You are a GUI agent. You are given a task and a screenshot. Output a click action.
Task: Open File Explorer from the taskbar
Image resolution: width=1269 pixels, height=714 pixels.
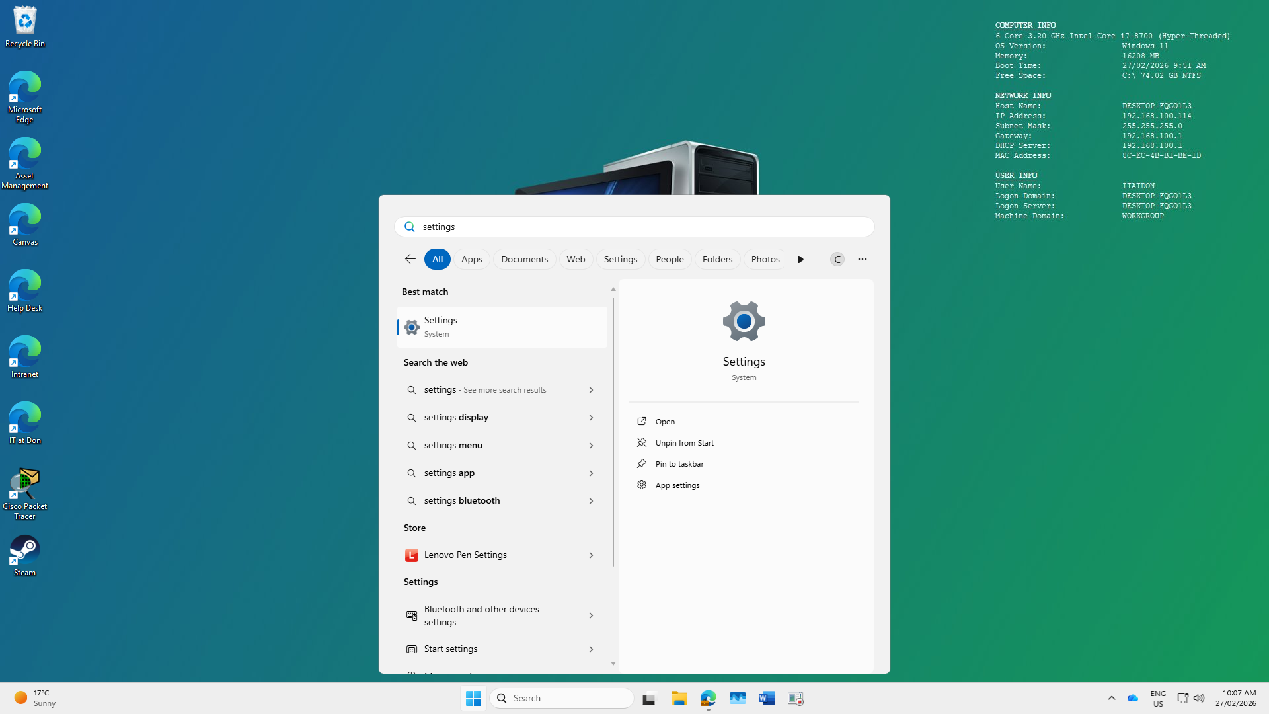679,698
